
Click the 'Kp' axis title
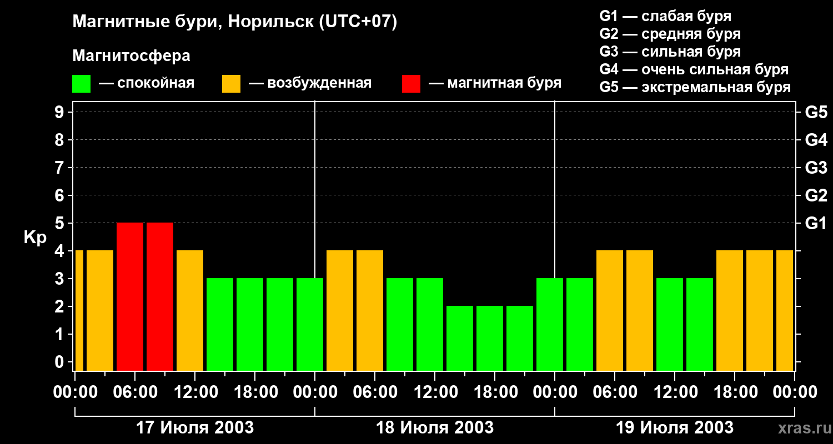pyautogui.click(x=35, y=238)
